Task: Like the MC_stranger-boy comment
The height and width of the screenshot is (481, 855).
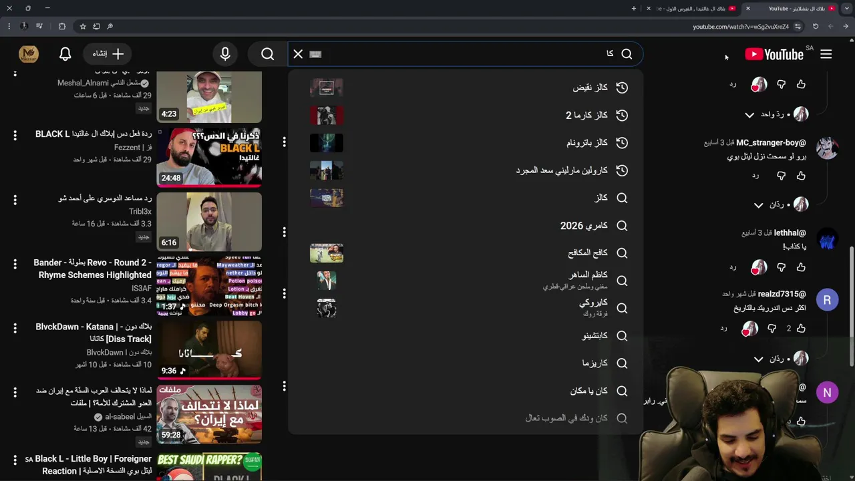Action: point(801,176)
